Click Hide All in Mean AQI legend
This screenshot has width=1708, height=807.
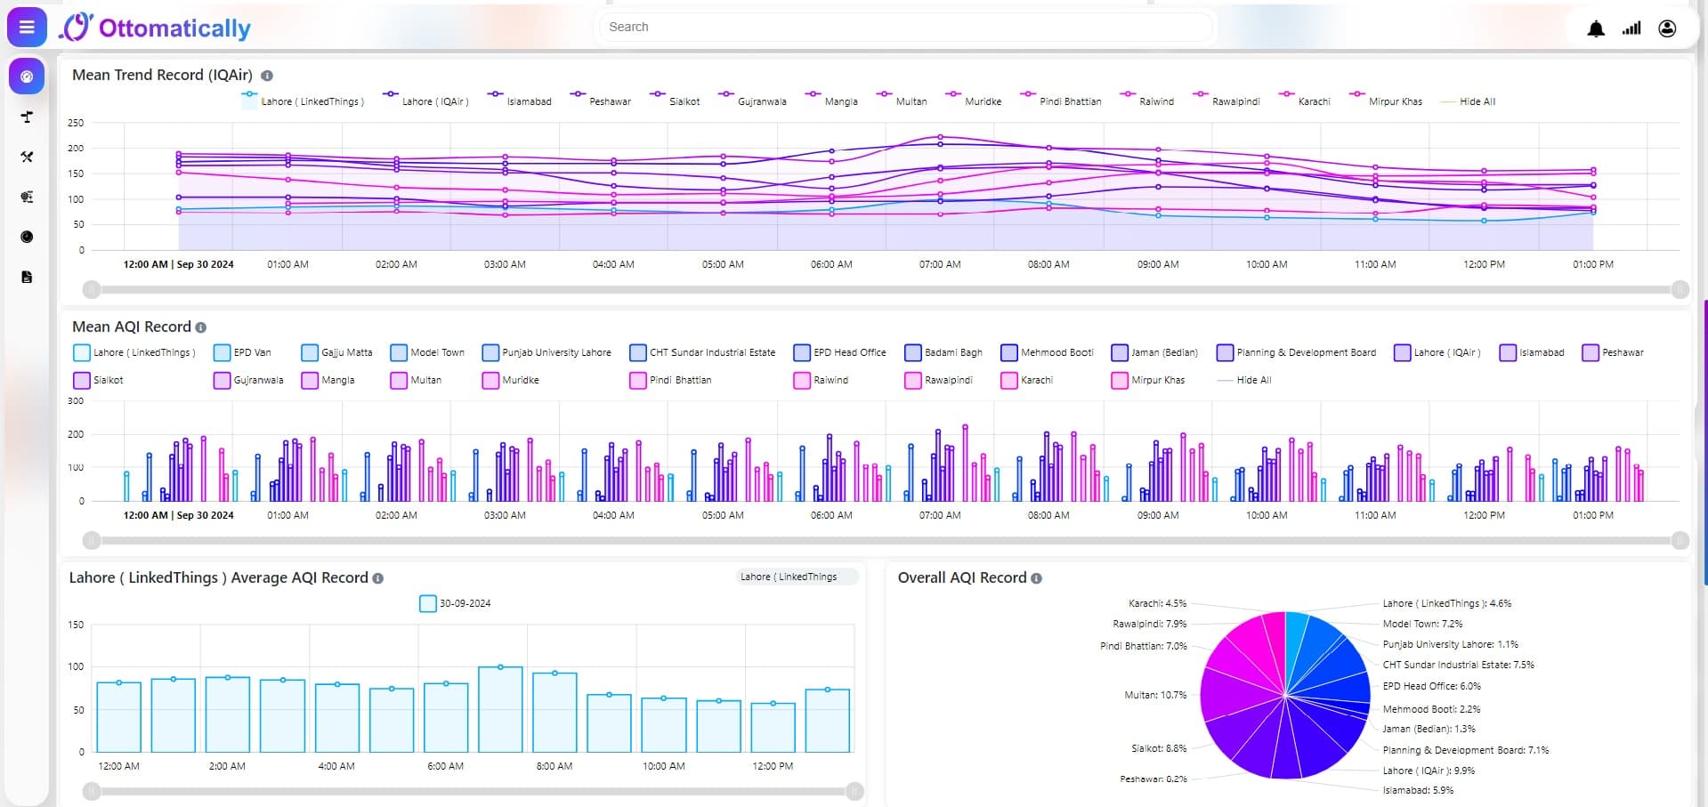point(1244,380)
